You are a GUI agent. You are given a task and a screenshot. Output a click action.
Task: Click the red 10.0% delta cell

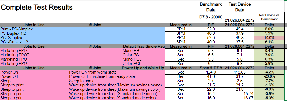(269, 38)
